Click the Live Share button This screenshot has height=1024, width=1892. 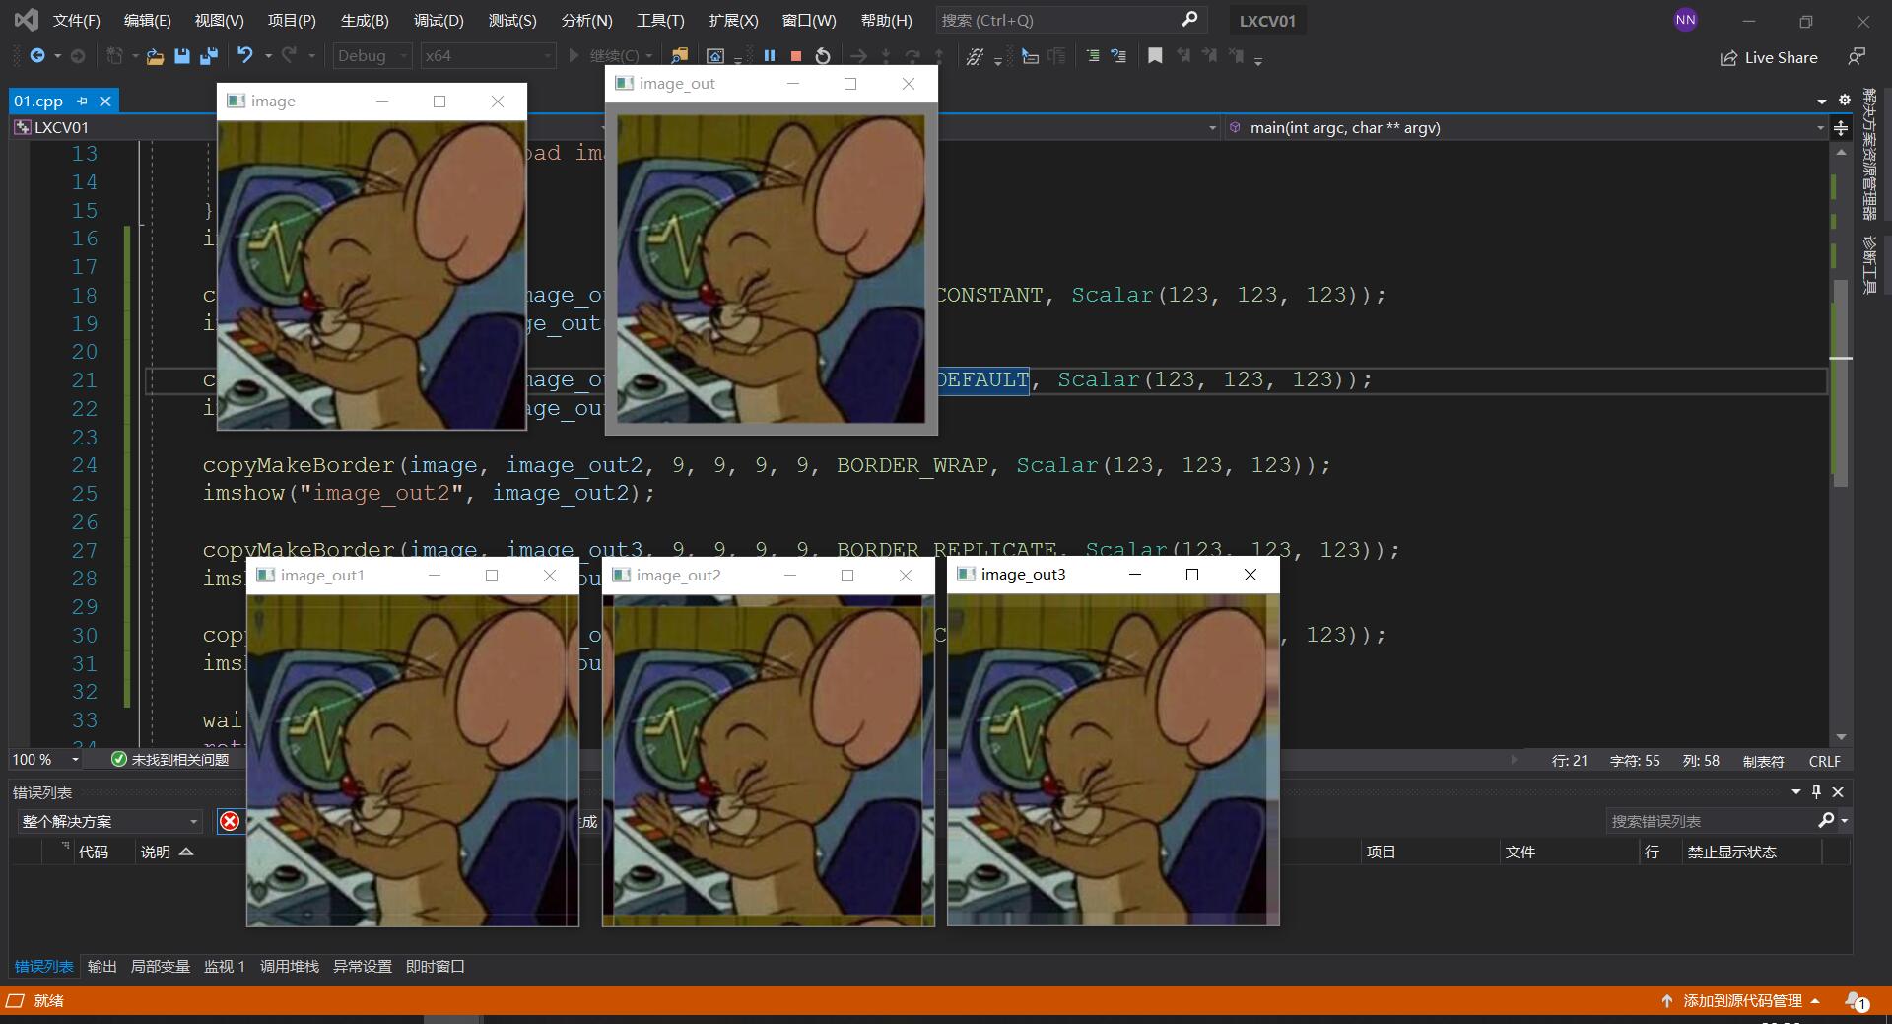1769,57
